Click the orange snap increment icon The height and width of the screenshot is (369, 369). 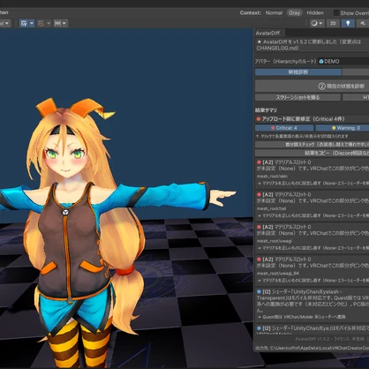41,23
